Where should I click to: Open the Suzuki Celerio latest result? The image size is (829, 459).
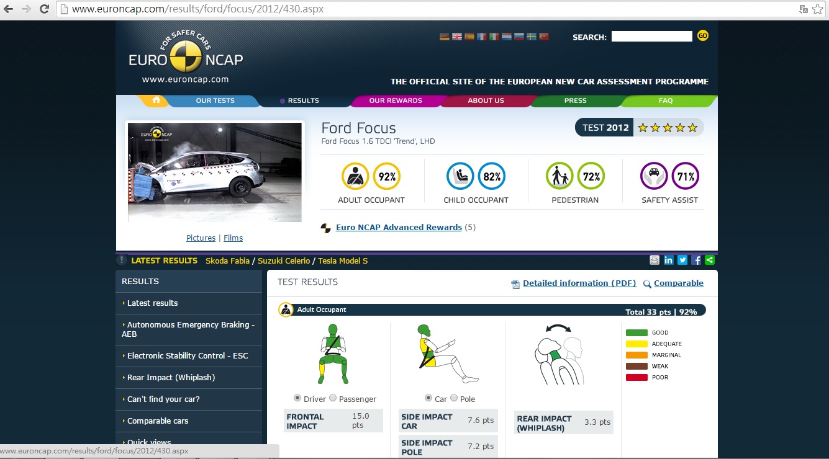(284, 261)
